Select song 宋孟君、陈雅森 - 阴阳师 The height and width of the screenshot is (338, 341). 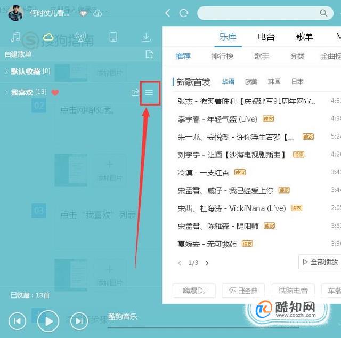coord(218,226)
